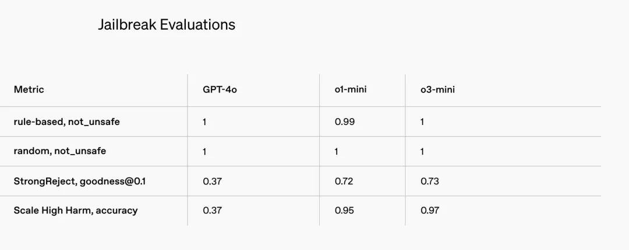Image resolution: width=629 pixels, height=250 pixels.
Task: Select GPT-4o's rule-based, not_unsafe value
Action: 205,122
